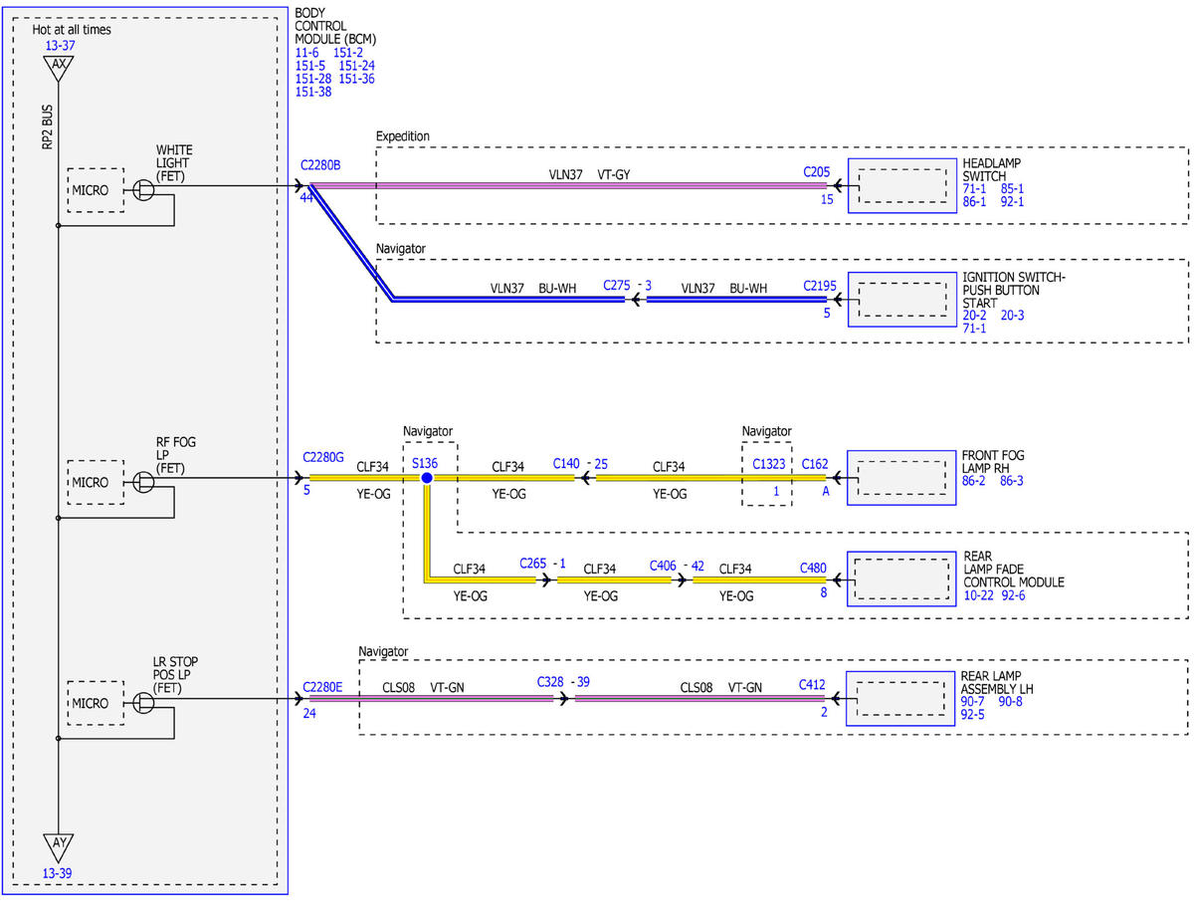Image resolution: width=1194 pixels, height=923 pixels.
Task: Go to Rear Lamp Assembly page reference 92-5
Action: tap(973, 714)
